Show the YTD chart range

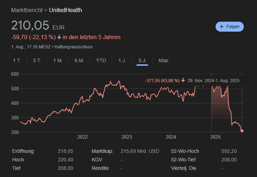click(101, 60)
